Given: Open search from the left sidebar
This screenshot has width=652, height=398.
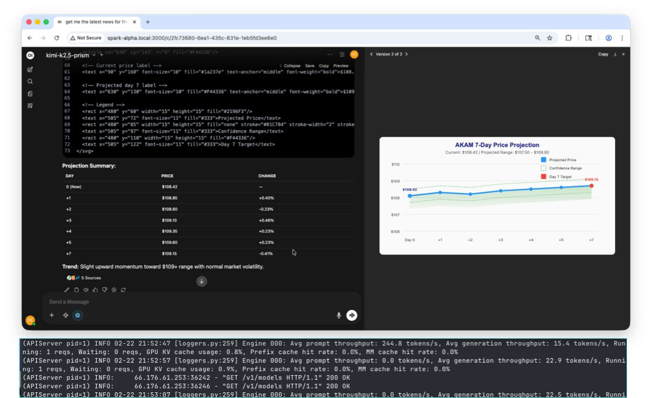Looking at the screenshot, I should coord(30,81).
